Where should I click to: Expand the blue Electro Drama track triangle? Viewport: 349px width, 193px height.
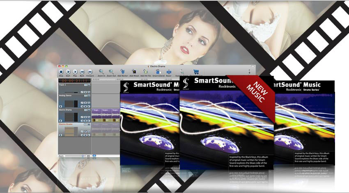60,121
